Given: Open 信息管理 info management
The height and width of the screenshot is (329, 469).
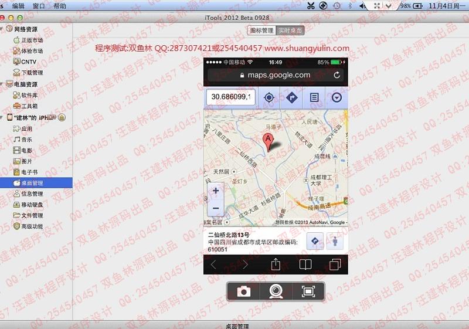Looking at the screenshot, I should [x=28, y=194].
